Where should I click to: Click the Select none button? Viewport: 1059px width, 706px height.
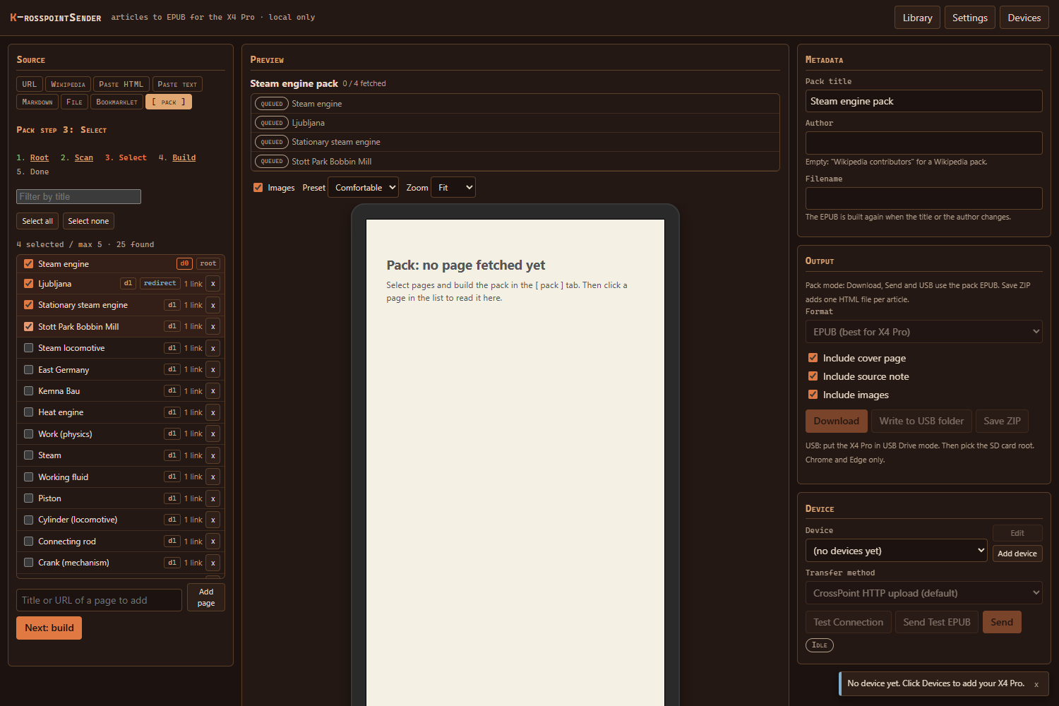pyautogui.click(x=88, y=221)
